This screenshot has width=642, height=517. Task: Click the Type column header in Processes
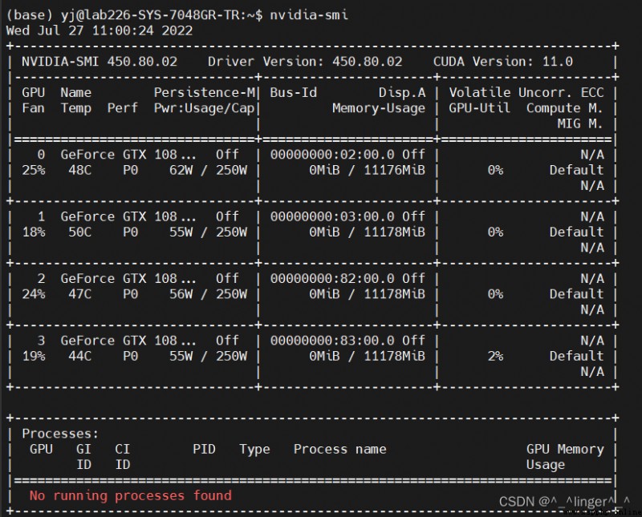click(254, 449)
